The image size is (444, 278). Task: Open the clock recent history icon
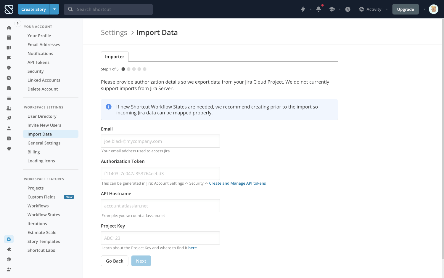(348, 9)
